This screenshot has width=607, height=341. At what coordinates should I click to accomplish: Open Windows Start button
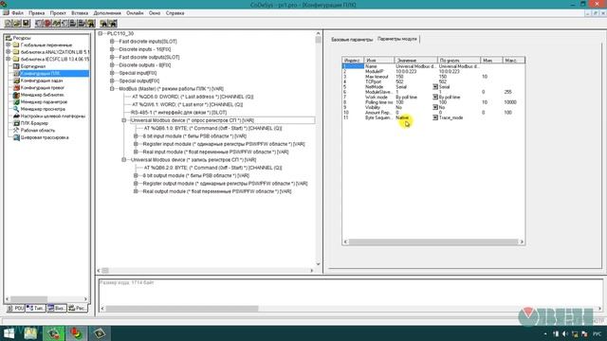click(9, 333)
